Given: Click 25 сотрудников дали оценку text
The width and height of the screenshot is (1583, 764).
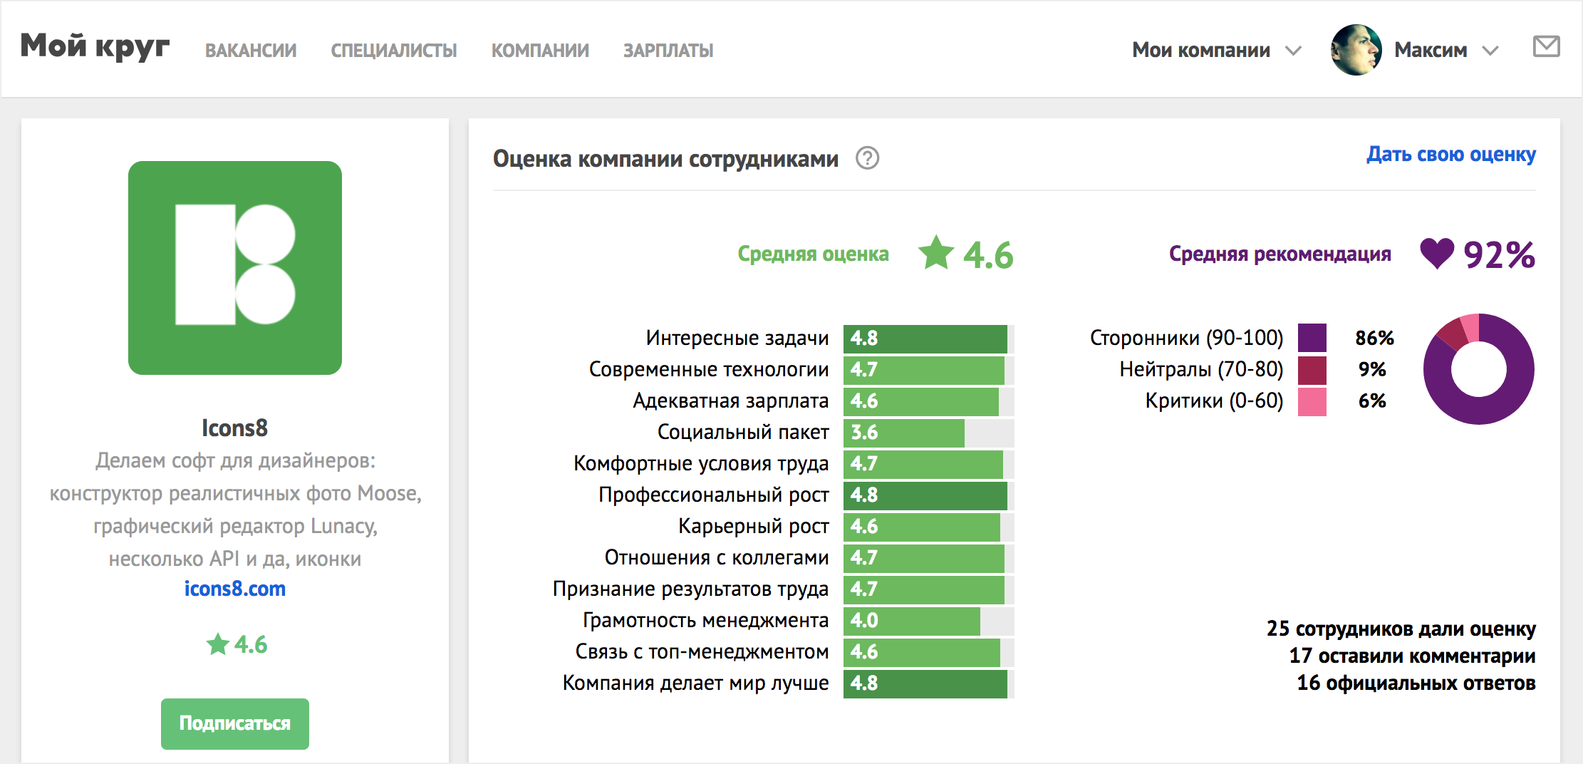Looking at the screenshot, I should pos(1401,629).
